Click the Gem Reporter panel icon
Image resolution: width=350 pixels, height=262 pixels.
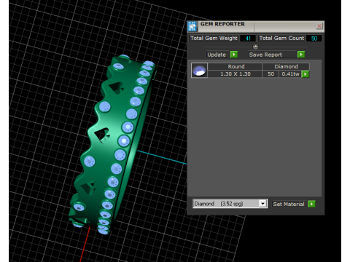(x=192, y=26)
